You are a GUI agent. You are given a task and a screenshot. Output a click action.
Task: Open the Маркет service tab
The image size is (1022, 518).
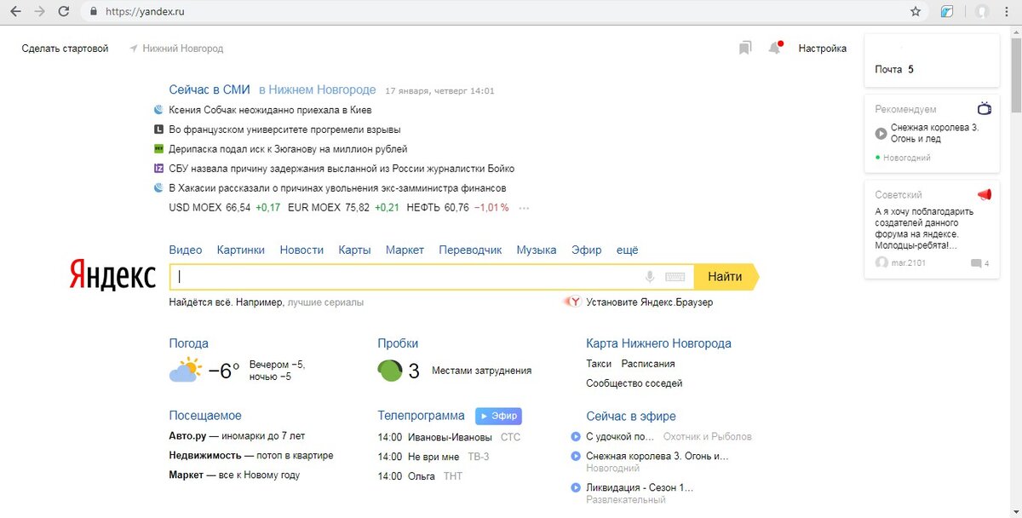pos(405,250)
